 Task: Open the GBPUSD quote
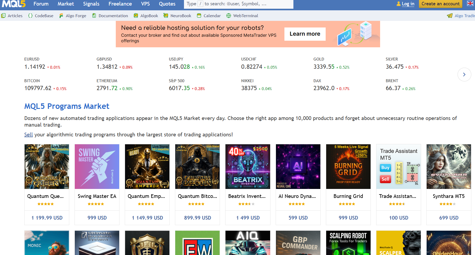click(114, 63)
